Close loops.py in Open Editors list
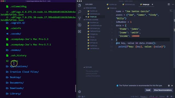 tap(86, 17)
